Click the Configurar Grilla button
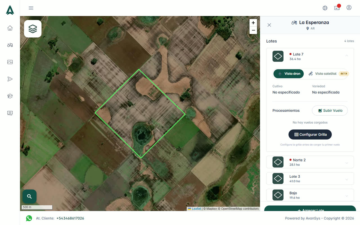Image resolution: width=360 pixels, height=225 pixels. [x=310, y=134]
